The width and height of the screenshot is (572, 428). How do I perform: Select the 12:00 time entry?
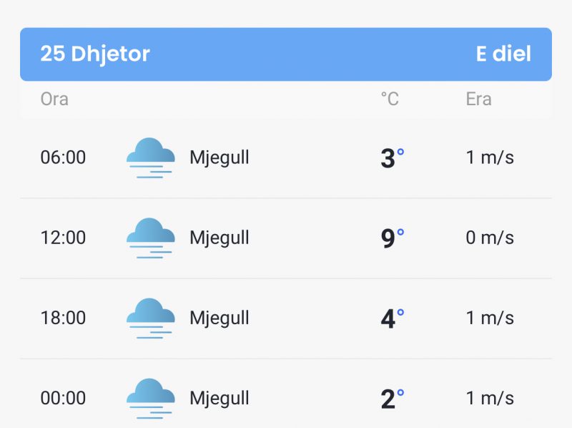tap(63, 238)
